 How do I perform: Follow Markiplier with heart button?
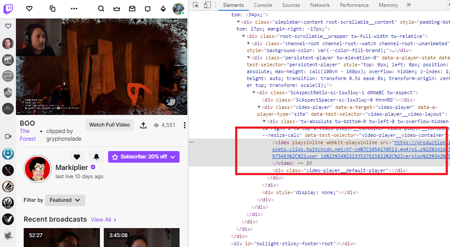(77, 157)
